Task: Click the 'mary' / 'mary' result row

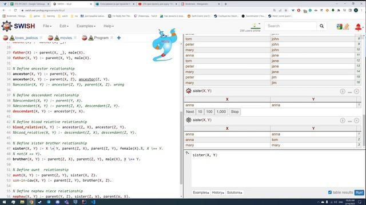Action: [x=272, y=145]
